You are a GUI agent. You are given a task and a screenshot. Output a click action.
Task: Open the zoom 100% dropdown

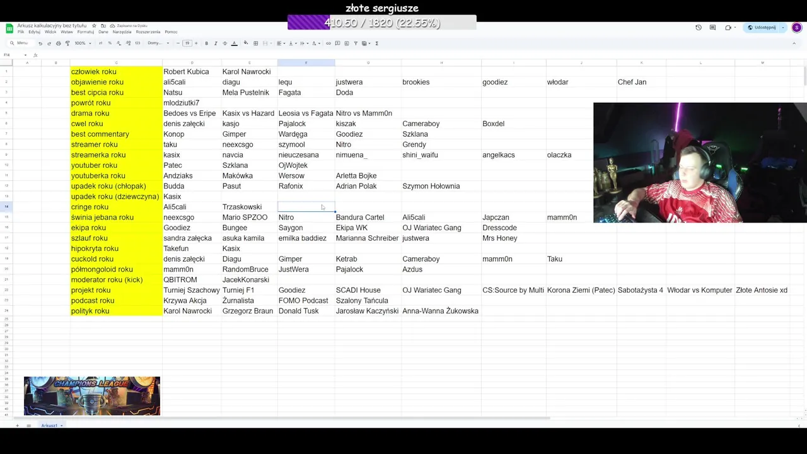pyautogui.click(x=83, y=43)
